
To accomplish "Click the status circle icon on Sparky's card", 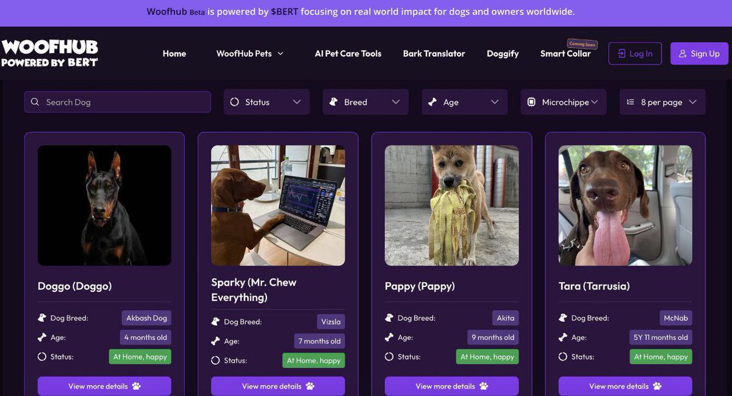I will coord(215,360).
